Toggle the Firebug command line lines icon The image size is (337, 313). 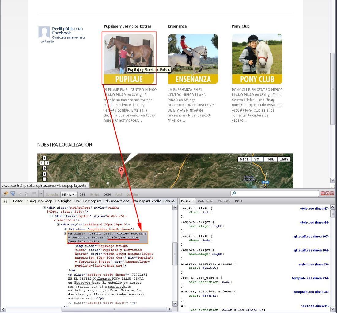tap(34, 194)
